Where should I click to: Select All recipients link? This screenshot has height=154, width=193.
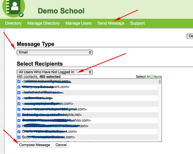click(x=148, y=77)
